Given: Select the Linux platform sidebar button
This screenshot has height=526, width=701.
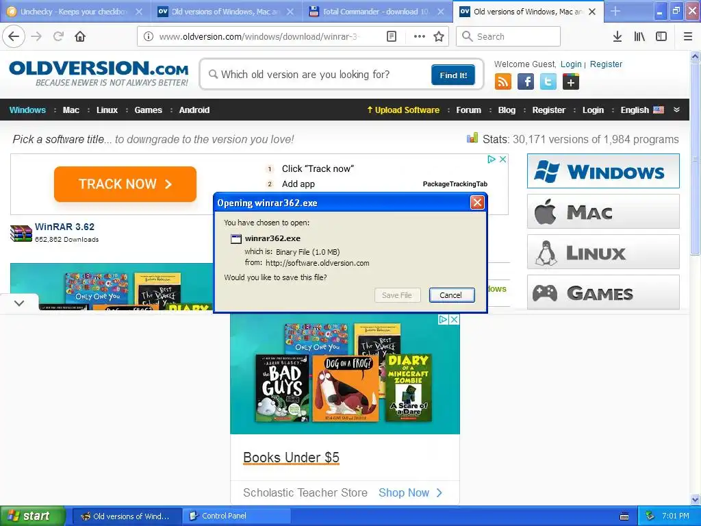Looking at the screenshot, I should [x=603, y=252].
